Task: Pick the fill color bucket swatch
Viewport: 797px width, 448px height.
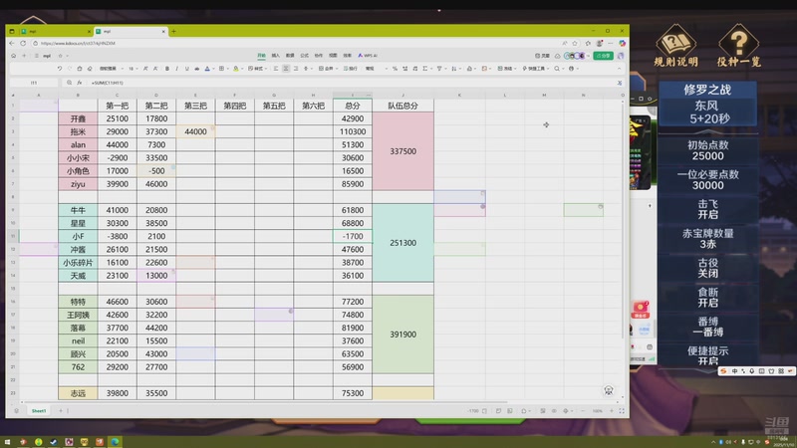Action: [236, 69]
